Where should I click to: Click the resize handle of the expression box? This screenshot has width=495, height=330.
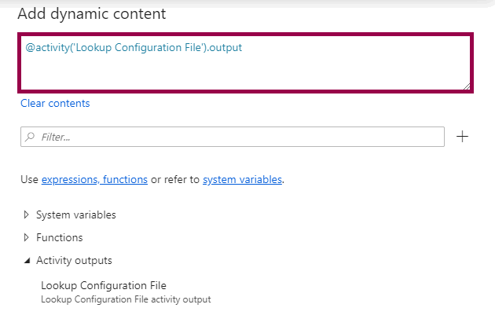pos(468,86)
